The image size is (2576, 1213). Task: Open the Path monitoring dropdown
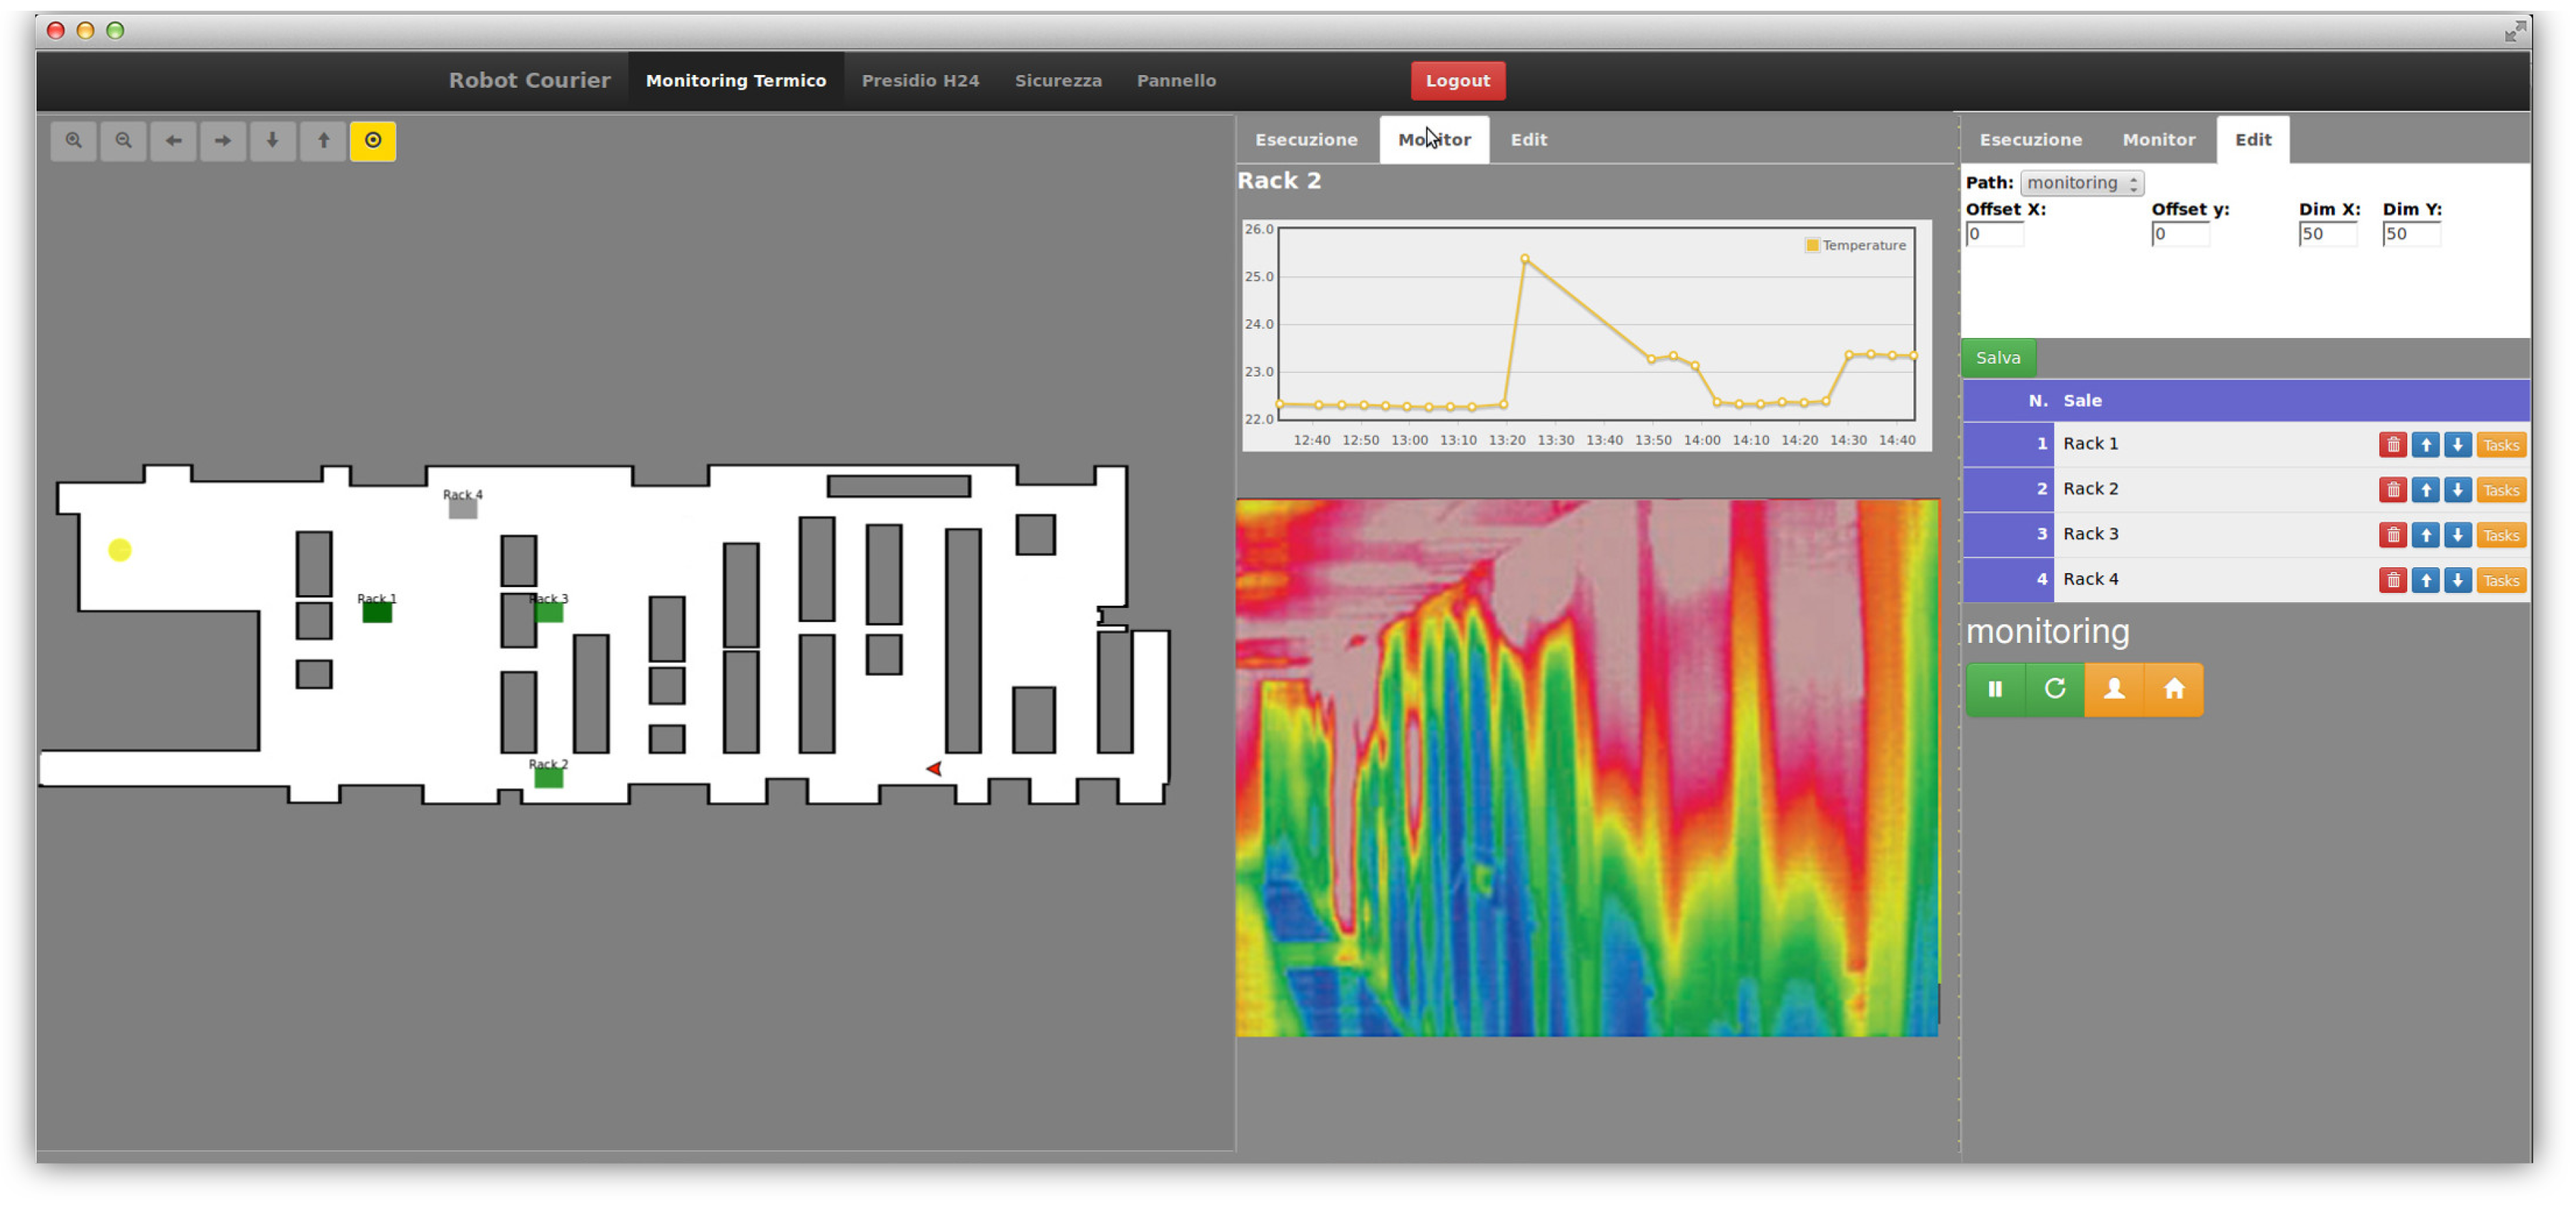2081,183
